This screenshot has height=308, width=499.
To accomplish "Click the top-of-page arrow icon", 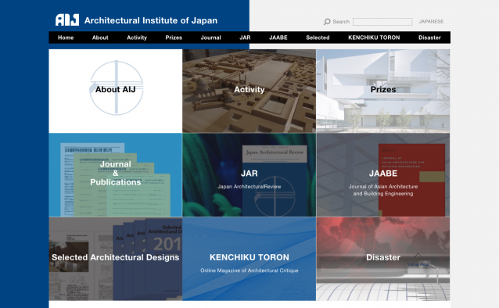I will 418,256.
